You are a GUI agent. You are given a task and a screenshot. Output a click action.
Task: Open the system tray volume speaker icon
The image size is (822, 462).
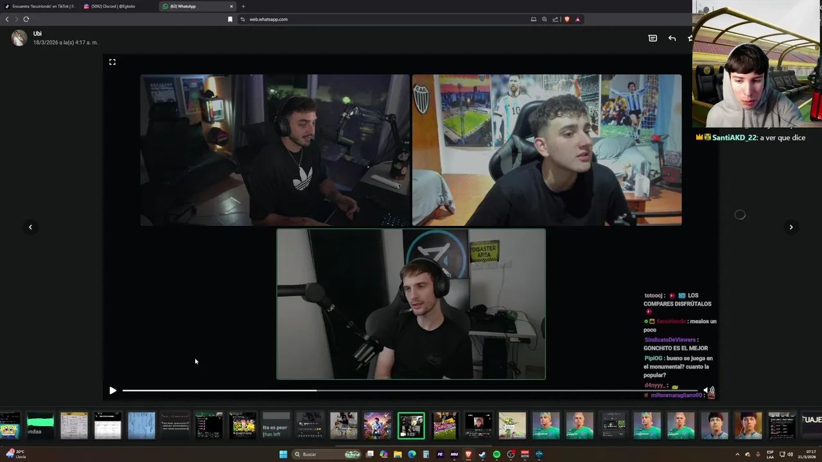[790, 454]
